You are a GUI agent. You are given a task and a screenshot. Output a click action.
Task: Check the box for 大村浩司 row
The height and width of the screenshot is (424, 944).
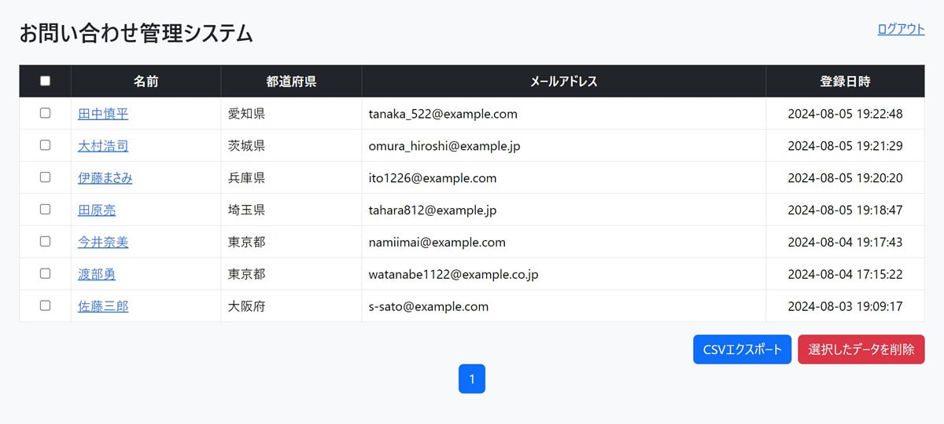45,145
